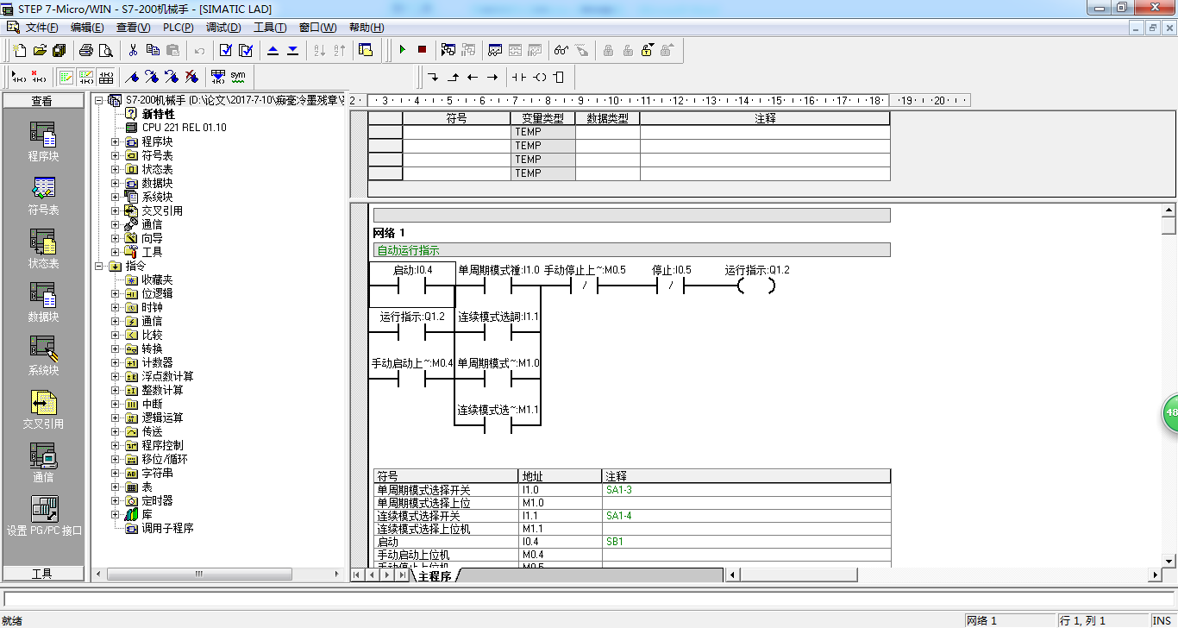Insert a box instruction icon

(559, 77)
